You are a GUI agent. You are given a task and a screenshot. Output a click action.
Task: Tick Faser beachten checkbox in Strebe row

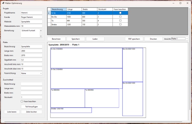120,24
